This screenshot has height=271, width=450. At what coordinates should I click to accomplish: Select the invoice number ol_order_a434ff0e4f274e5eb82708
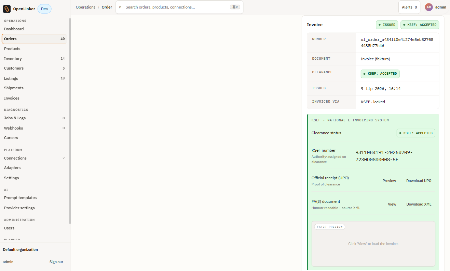[x=397, y=43]
